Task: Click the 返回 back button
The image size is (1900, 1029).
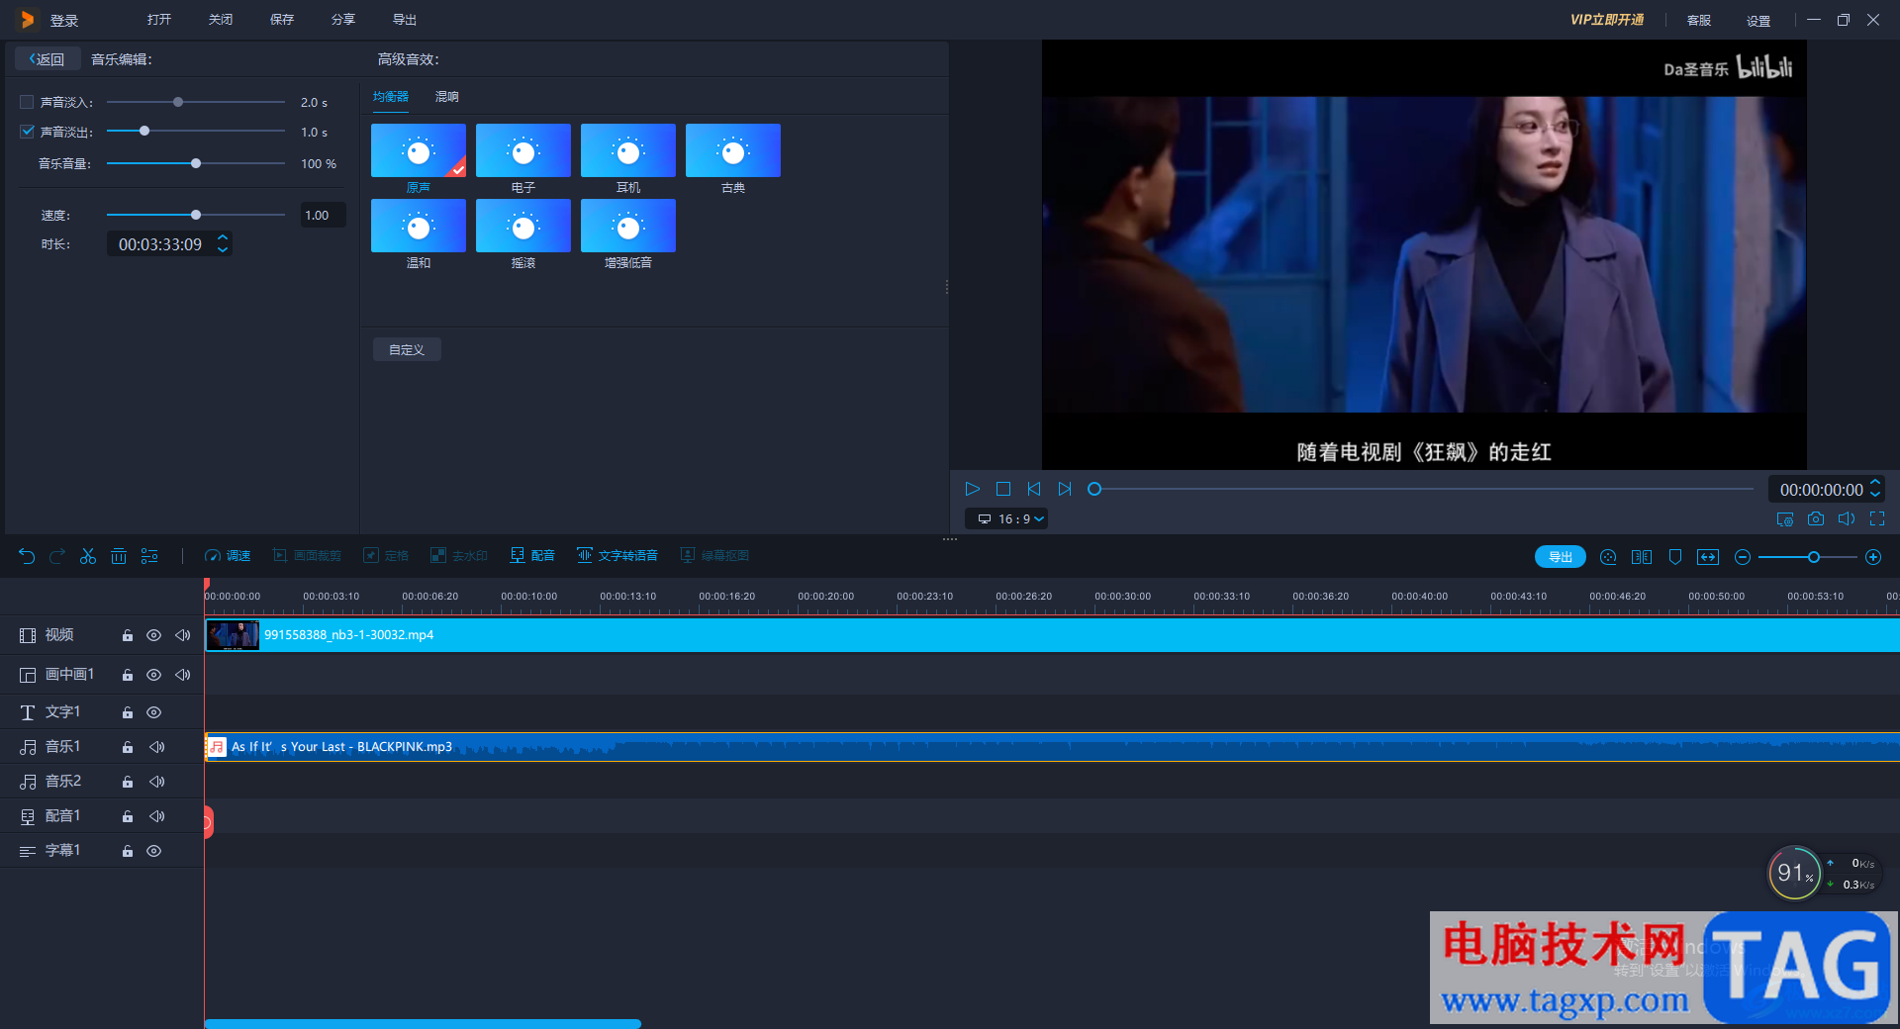Action: click(x=47, y=59)
